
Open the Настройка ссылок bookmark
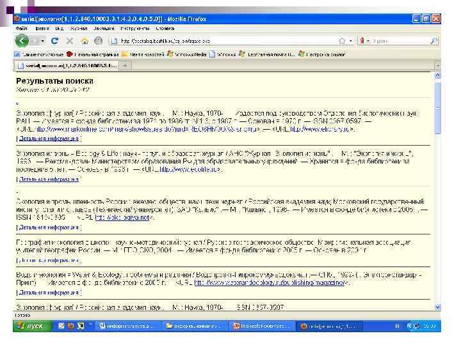click(x=321, y=54)
